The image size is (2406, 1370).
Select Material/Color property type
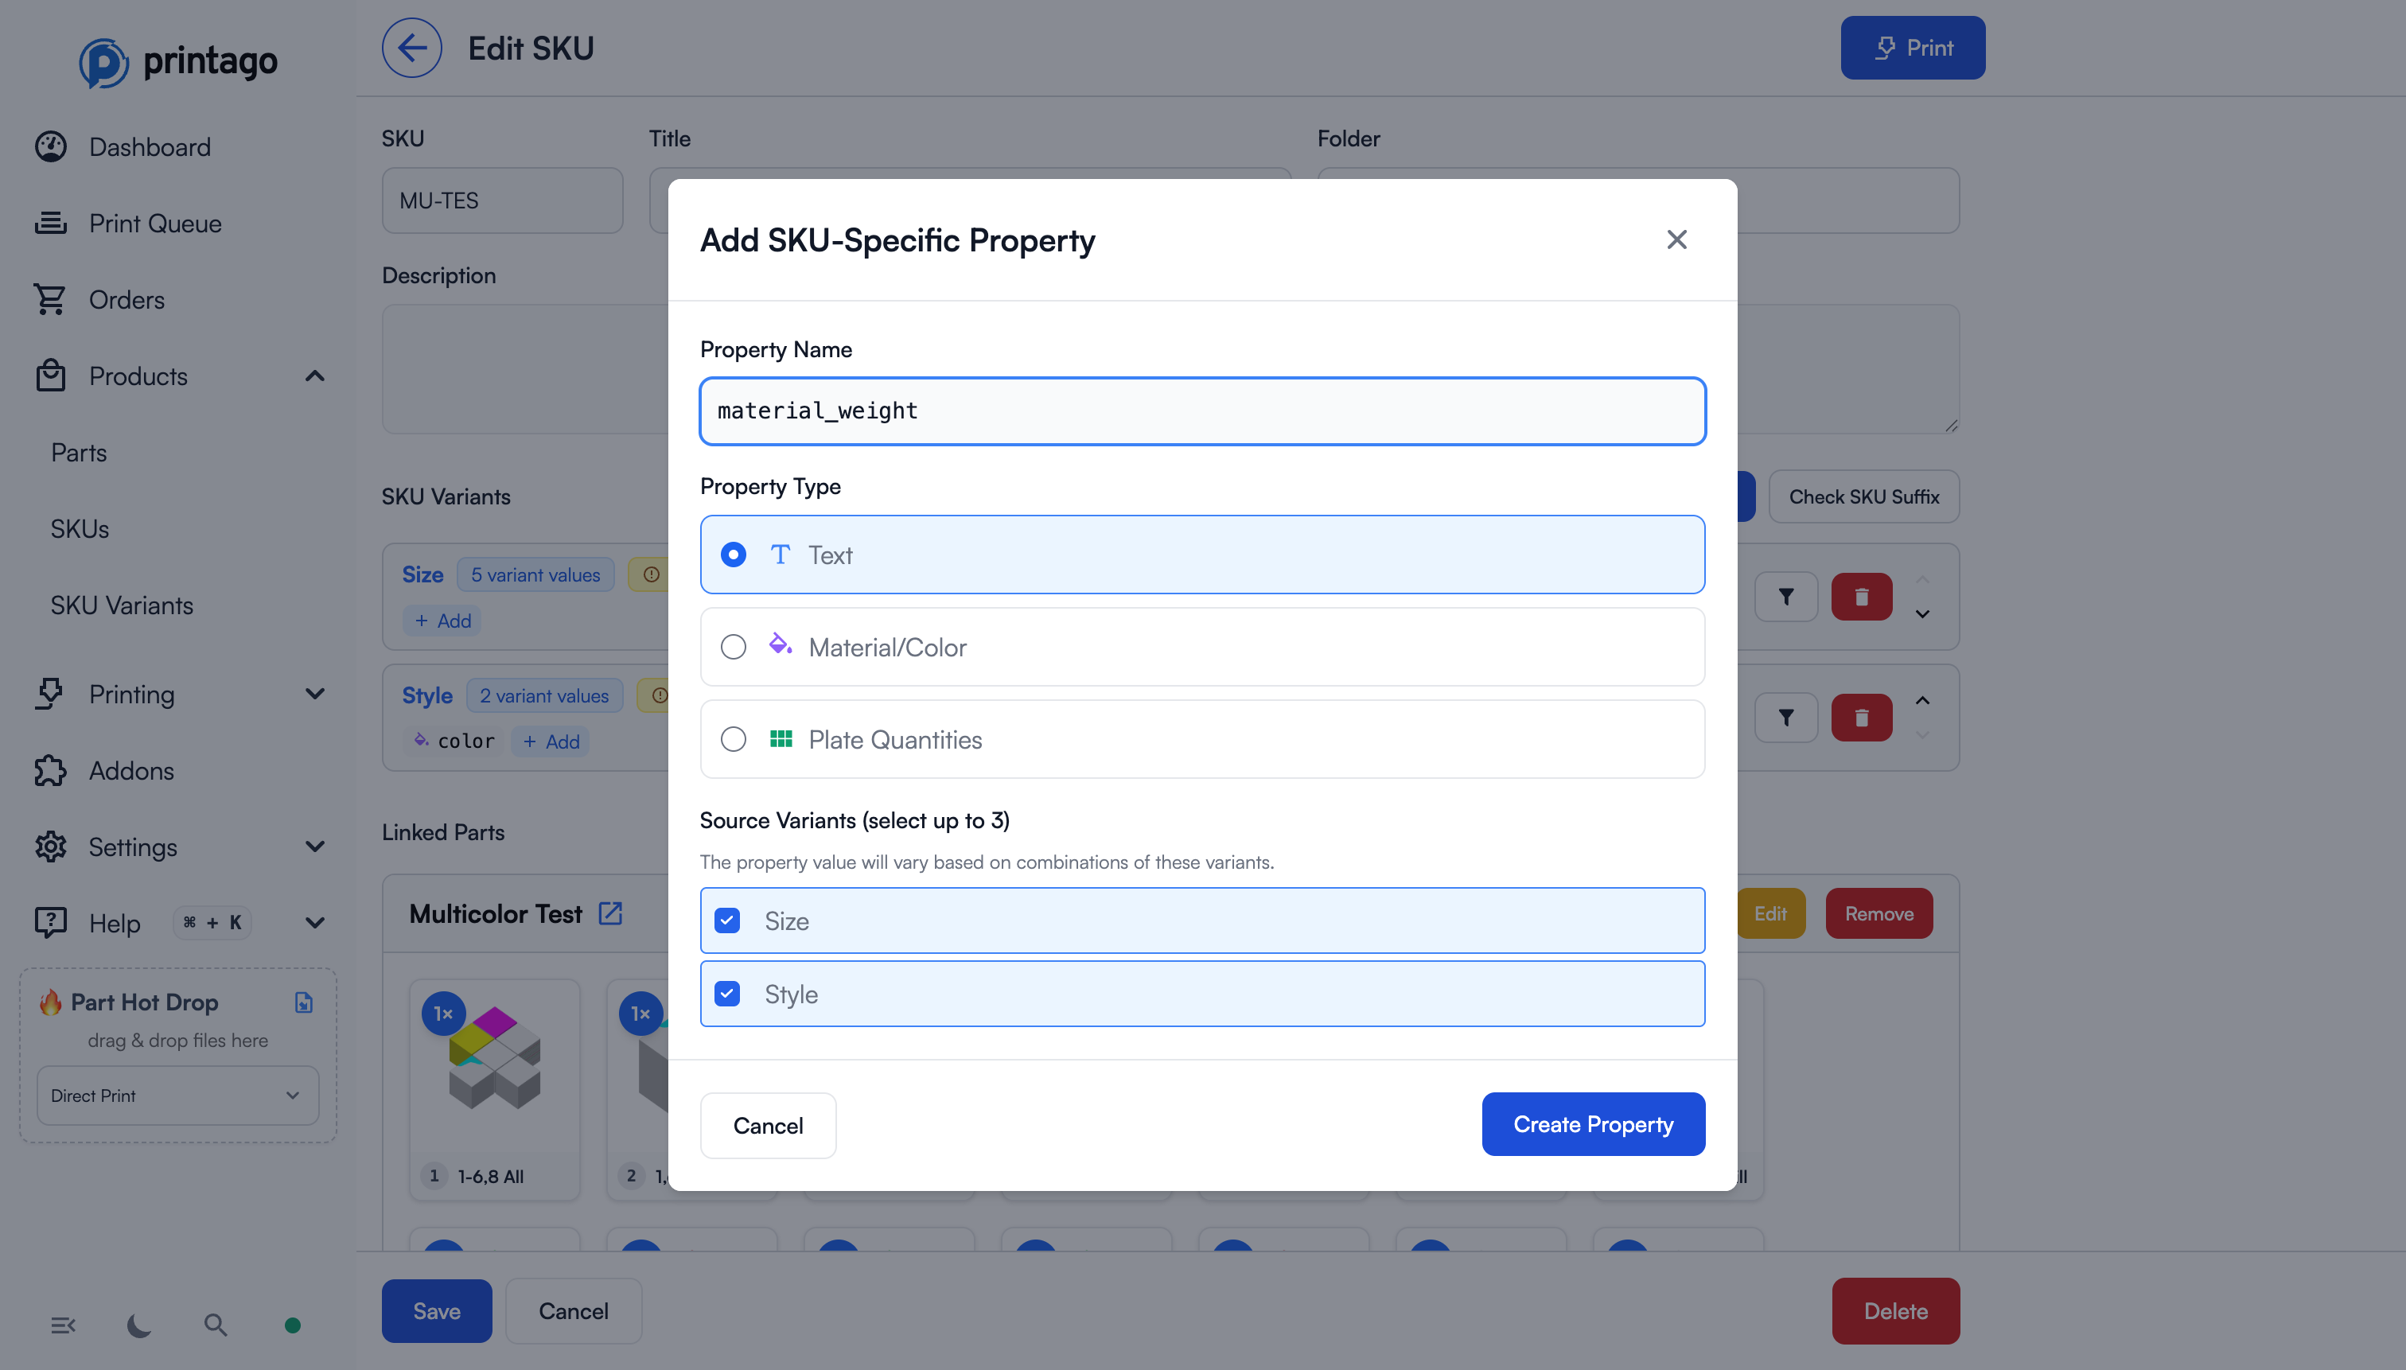[x=733, y=647]
